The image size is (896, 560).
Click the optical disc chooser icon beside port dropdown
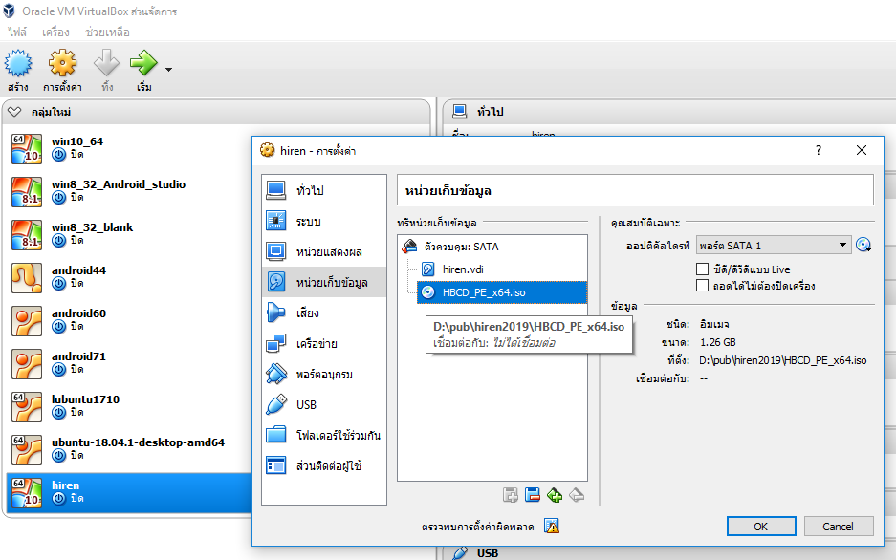863,246
